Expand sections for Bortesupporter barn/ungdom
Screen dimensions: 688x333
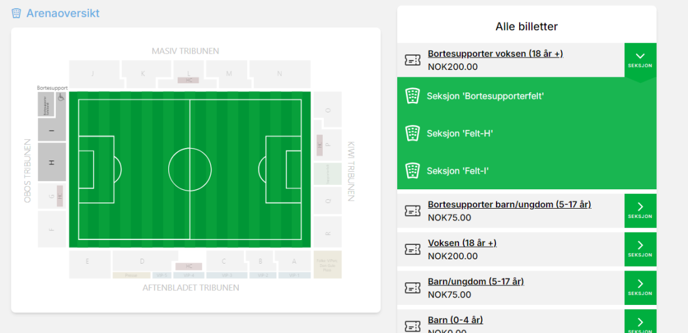(x=640, y=211)
